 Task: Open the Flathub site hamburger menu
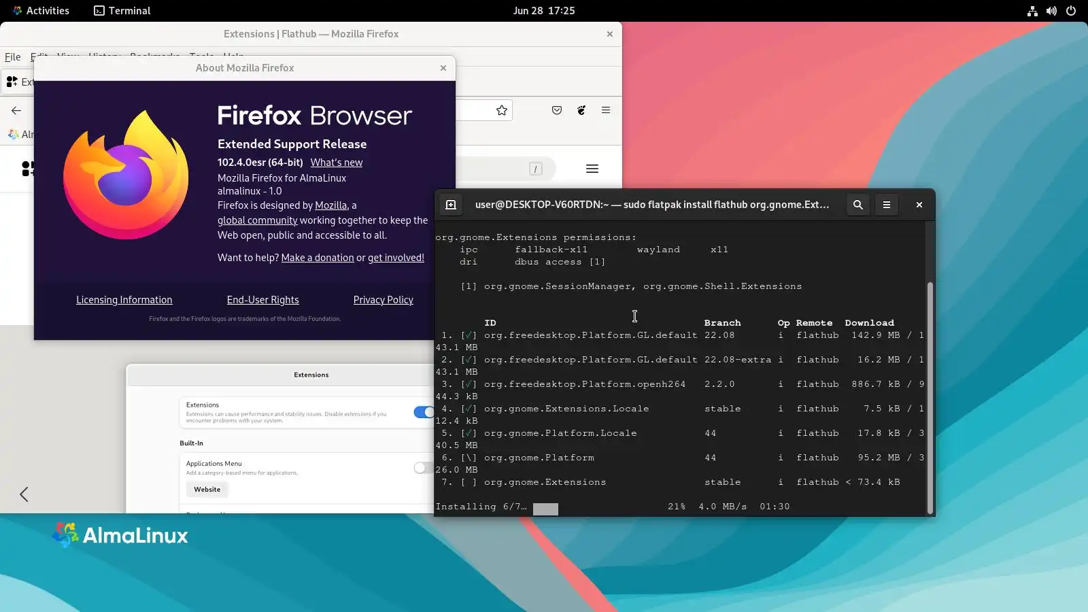592,169
